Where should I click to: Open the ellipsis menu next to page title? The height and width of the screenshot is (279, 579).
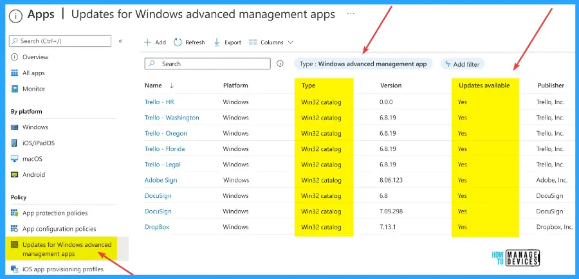(x=351, y=14)
